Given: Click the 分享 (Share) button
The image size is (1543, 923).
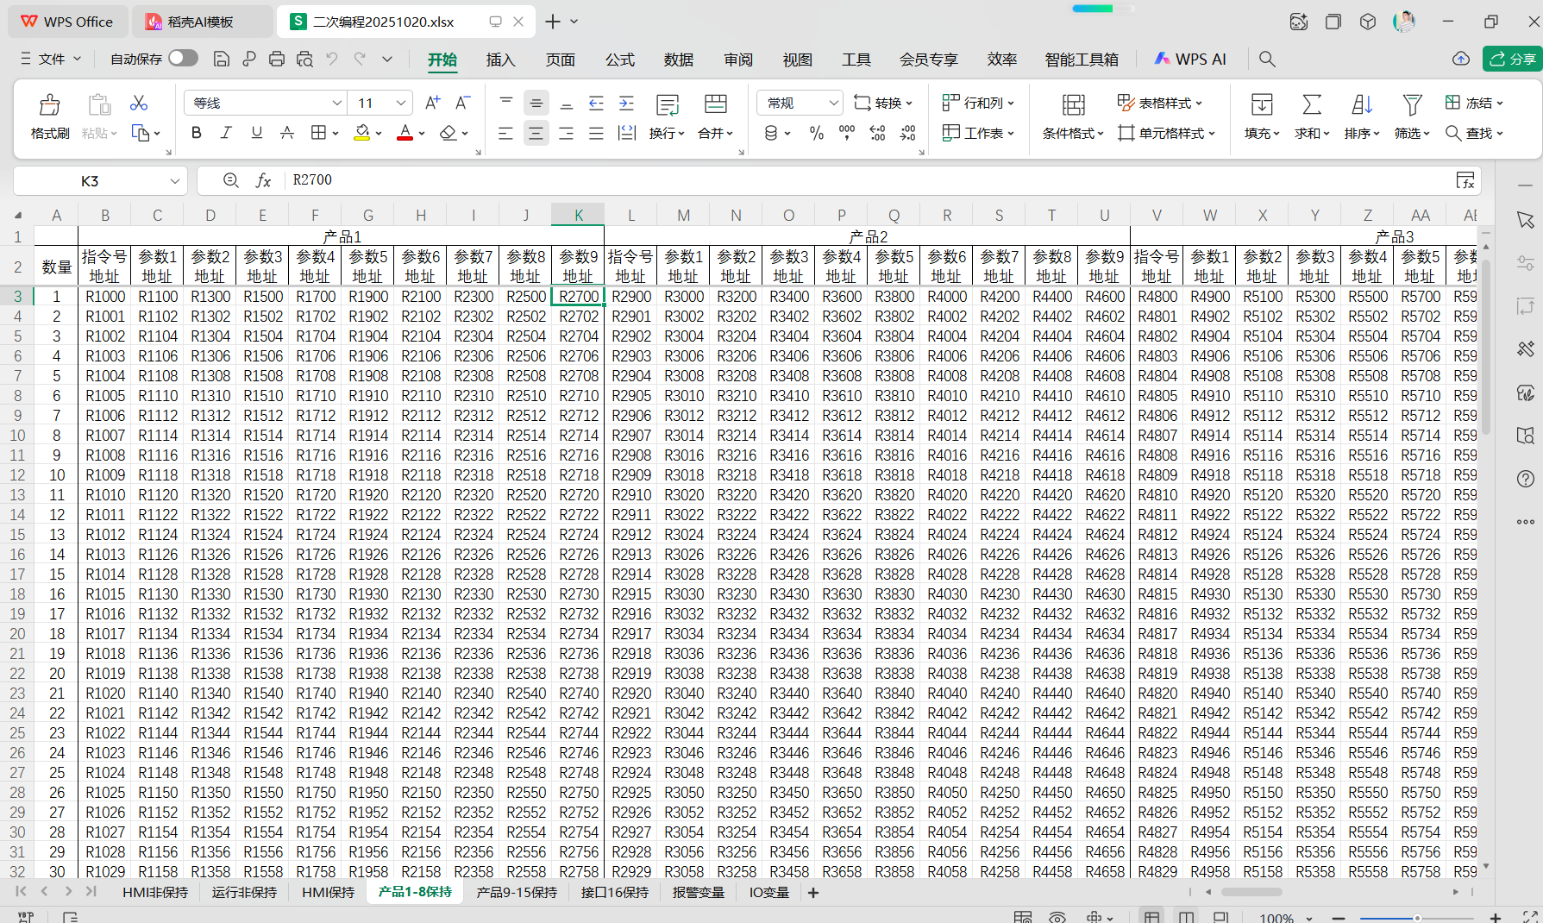Looking at the screenshot, I should 1513,59.
